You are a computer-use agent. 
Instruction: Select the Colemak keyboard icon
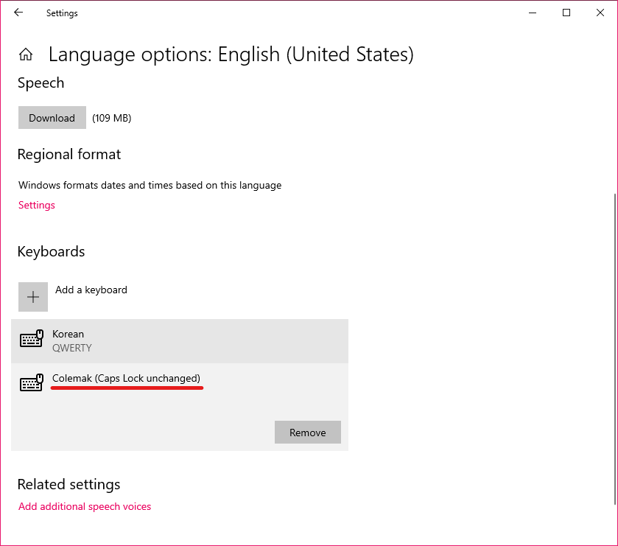[x=32, y=383]
